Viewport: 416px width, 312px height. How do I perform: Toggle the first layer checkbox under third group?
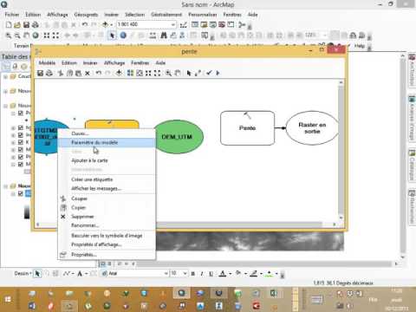[21, 113]
